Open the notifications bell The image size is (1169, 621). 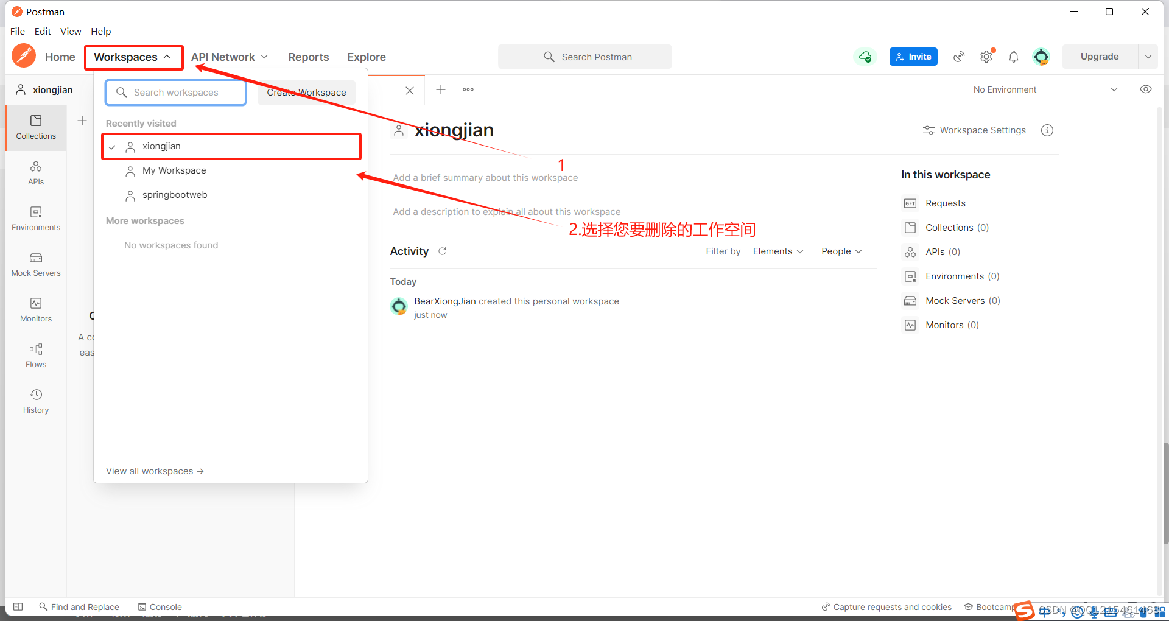tap(1014, 57)
